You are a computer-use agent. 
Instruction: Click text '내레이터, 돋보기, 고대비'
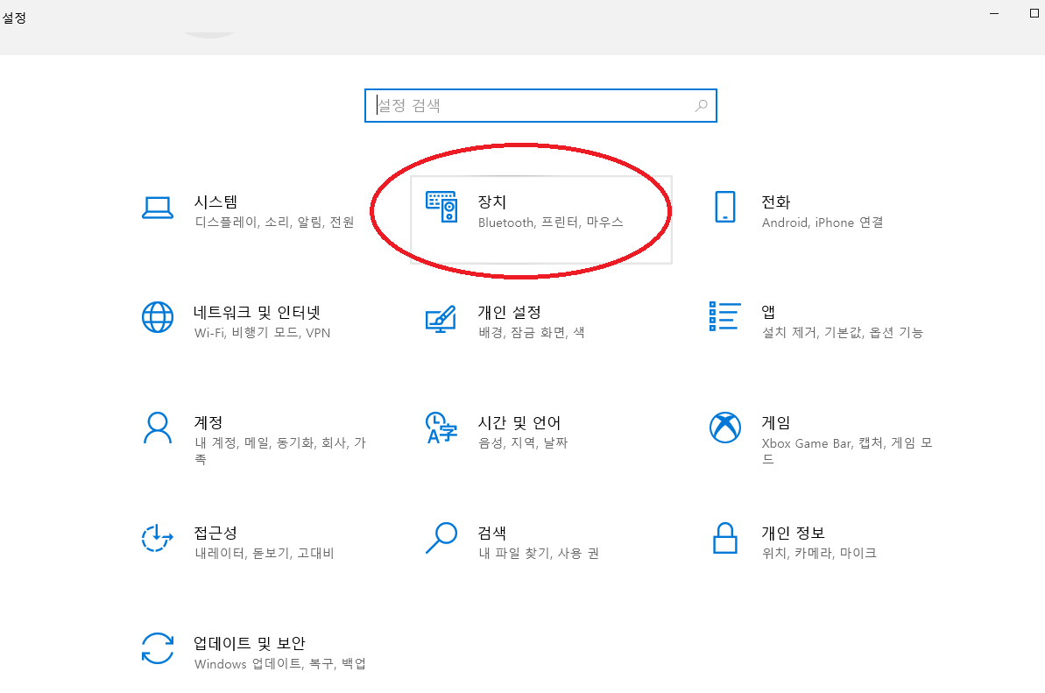click(x=264, y=553)
